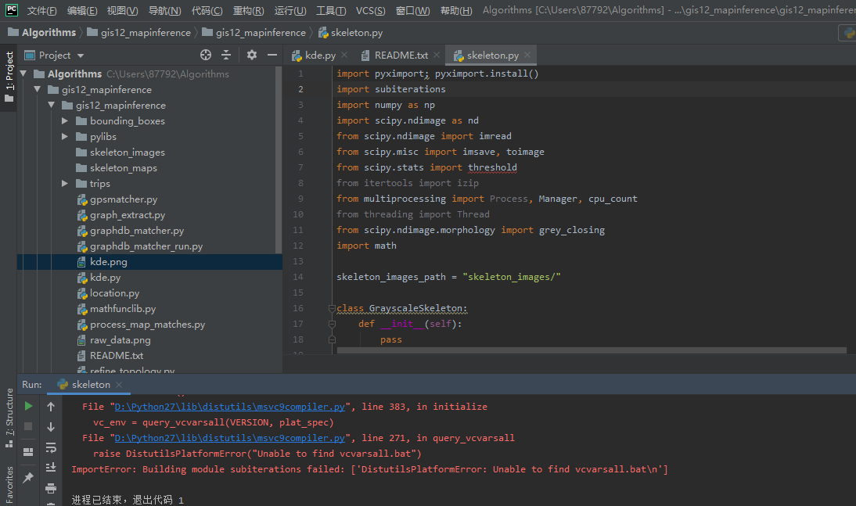Hide the Project tool window

pos(272,55)
